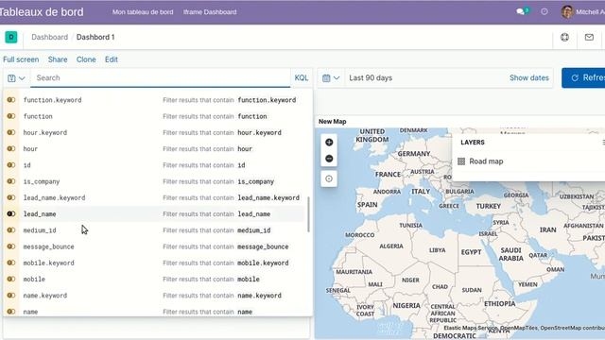
Task: Select the lead_name.keyword suggestion
Action: click(155, 197)
